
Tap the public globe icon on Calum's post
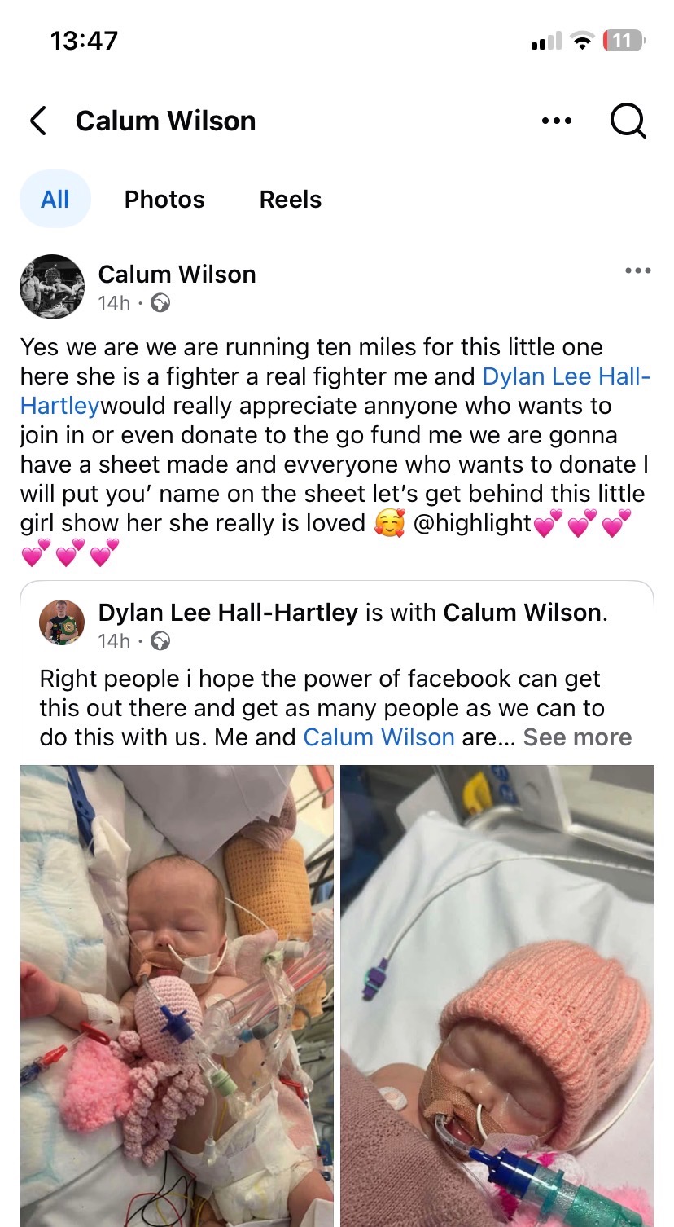[x=160, y=303]
